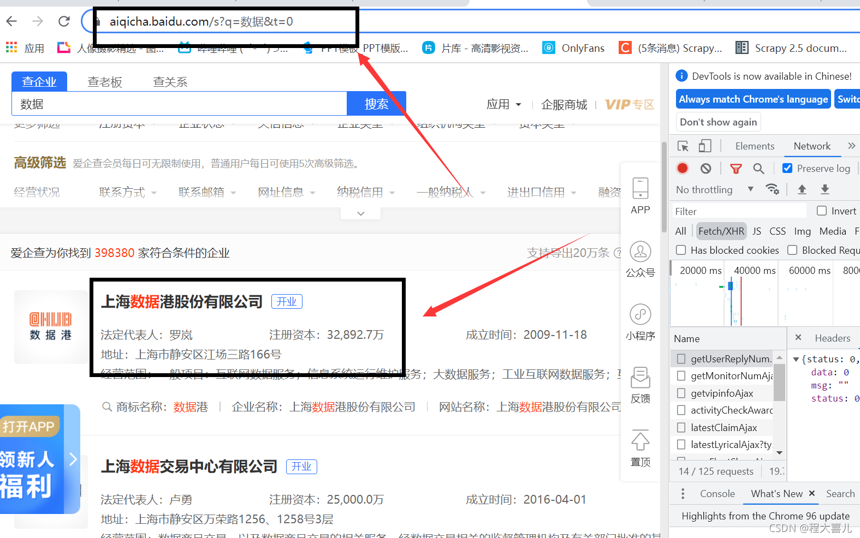Click Always match Chrome's language button

[753, 99]
